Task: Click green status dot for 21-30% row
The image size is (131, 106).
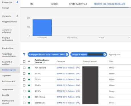Action: tap(29, 80)
